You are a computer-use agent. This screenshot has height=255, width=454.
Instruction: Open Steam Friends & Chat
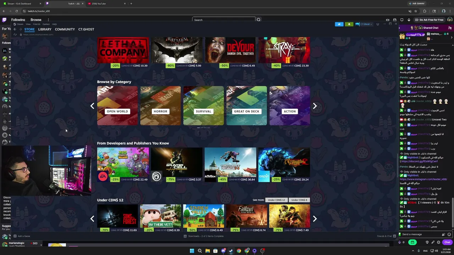click(x=386, y=236)
